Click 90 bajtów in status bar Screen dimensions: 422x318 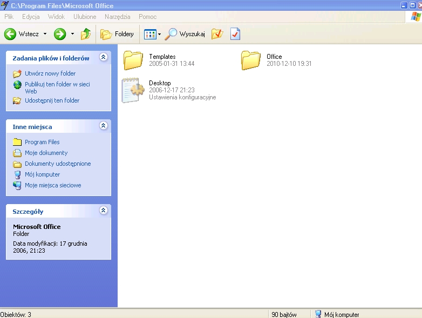point(284,315)
